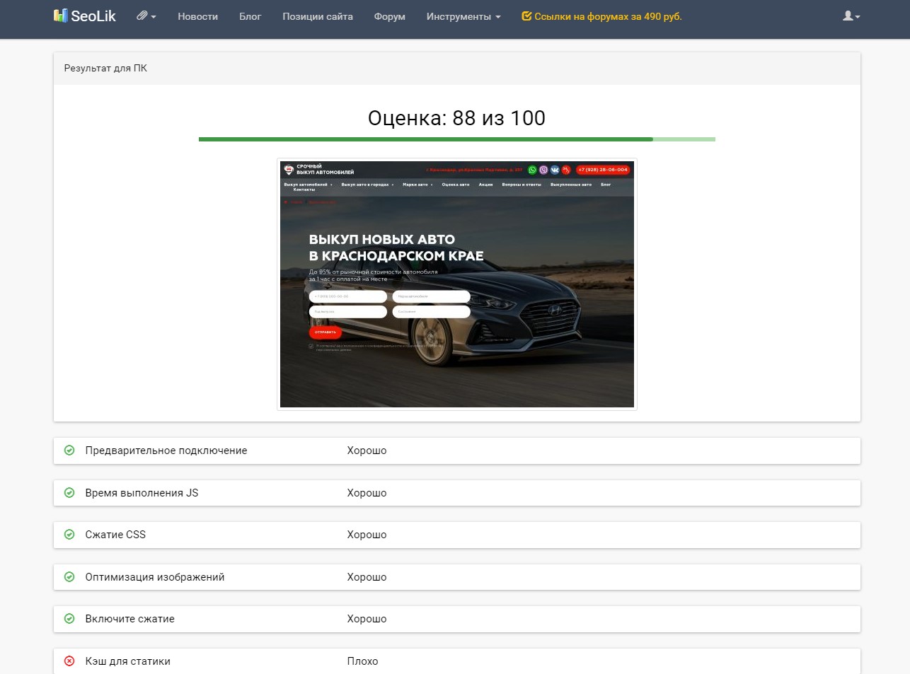Click the score progress bar
The height and width of the screenshot is (674, 910).
(x=457, y=139)
